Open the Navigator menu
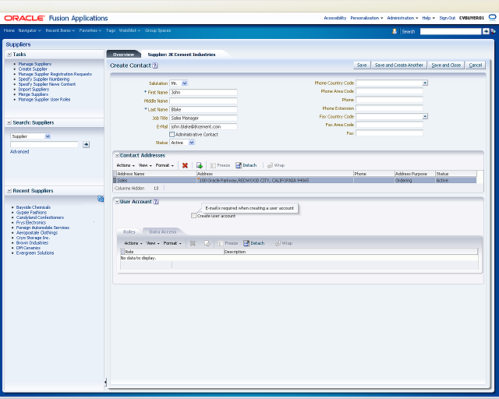 coord(30,30)
